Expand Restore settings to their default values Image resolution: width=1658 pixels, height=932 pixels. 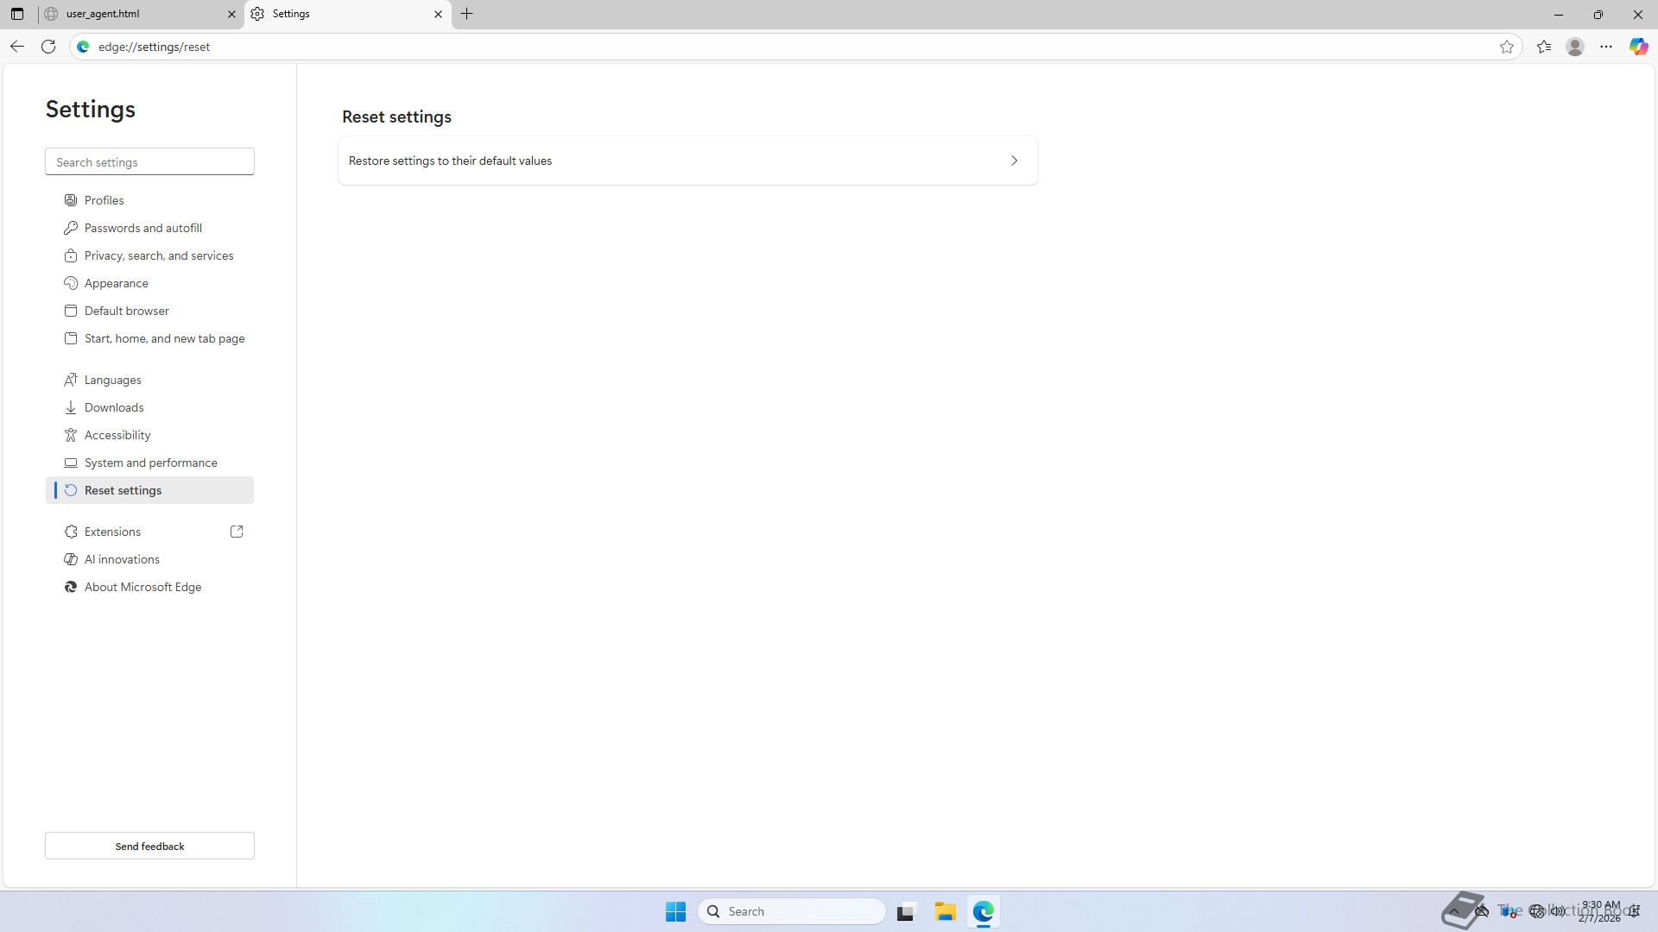(687, 161)
